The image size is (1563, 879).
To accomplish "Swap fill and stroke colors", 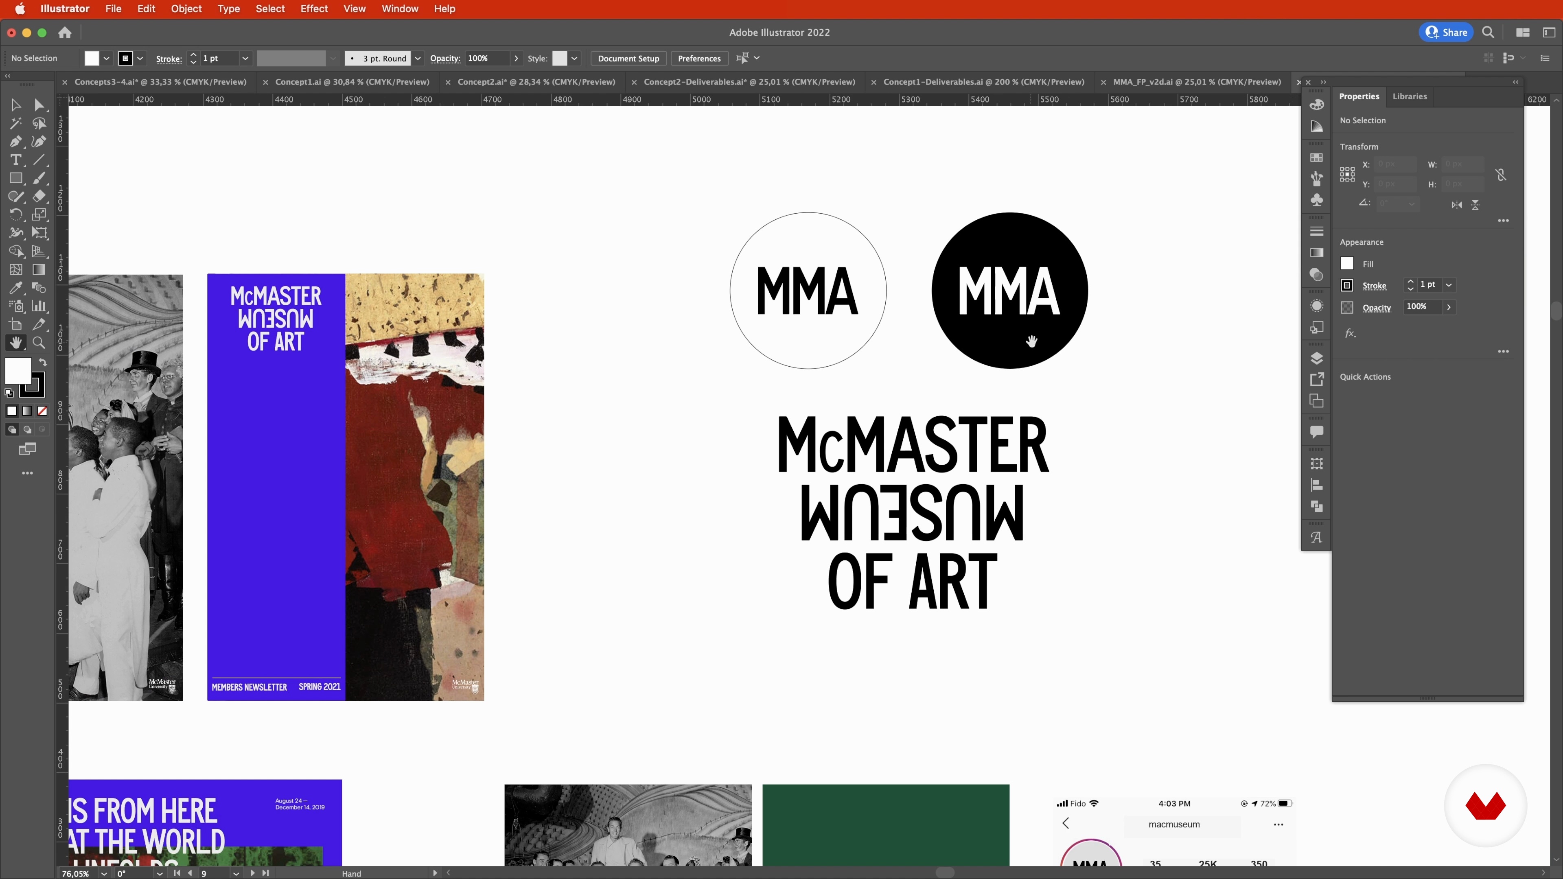I will point(43,362).
